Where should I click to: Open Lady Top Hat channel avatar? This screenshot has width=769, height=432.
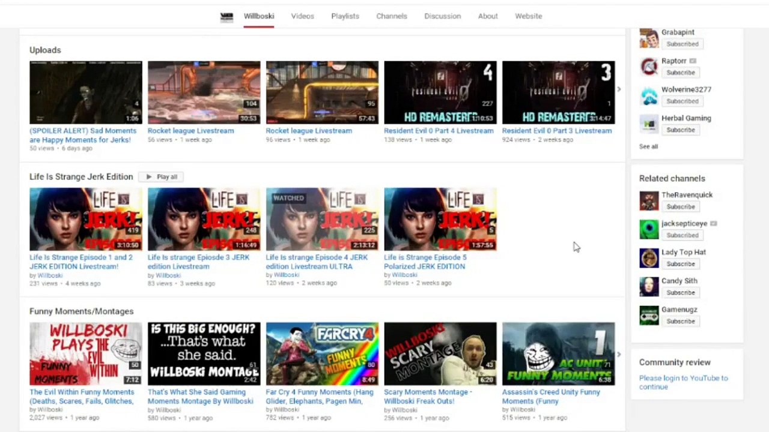point(649,259)
